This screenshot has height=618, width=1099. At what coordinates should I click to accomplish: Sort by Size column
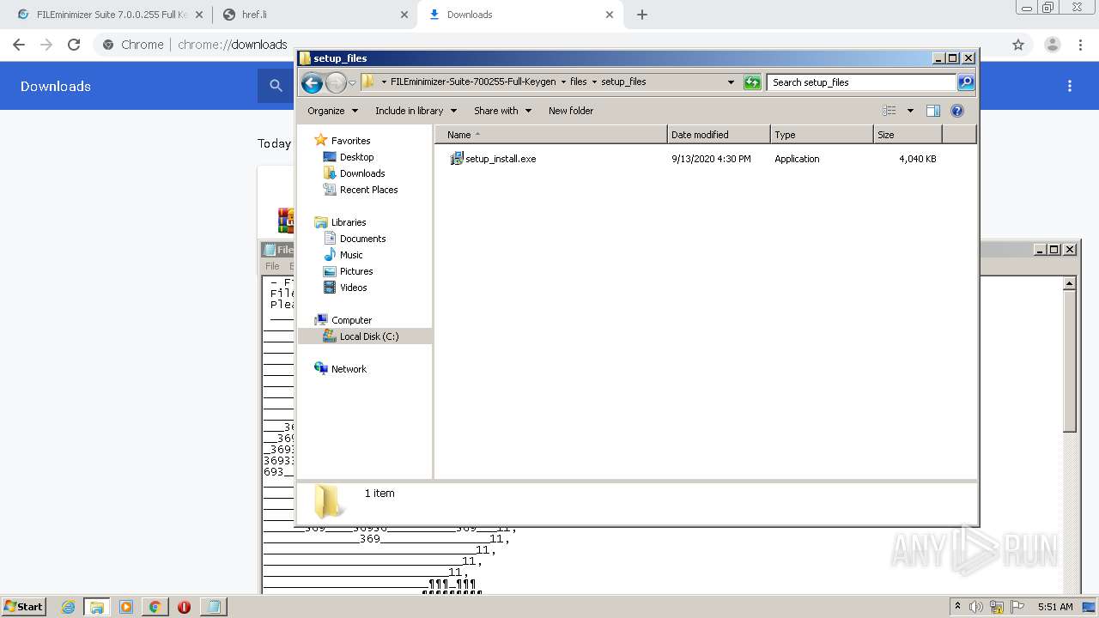908,135
